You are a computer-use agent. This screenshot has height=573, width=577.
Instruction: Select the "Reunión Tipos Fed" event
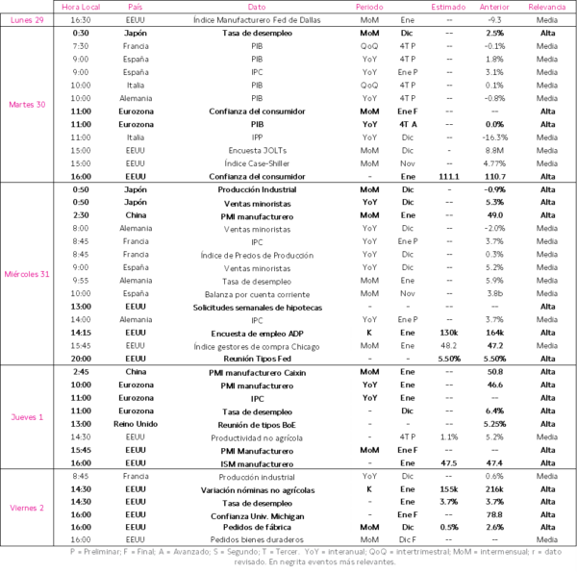coord(256,356)
